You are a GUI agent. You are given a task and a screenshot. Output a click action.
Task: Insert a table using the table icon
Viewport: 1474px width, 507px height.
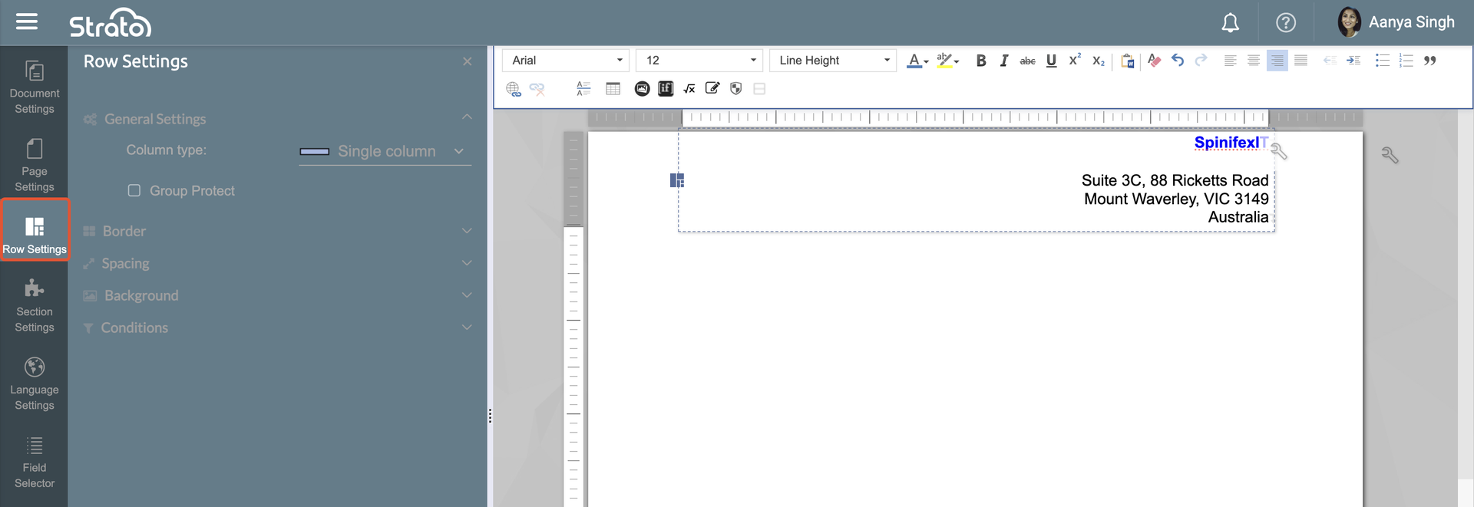613,89
